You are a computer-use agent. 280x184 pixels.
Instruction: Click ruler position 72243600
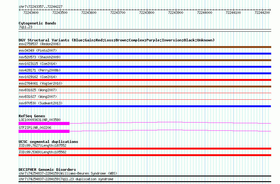(x=89, y=13)
